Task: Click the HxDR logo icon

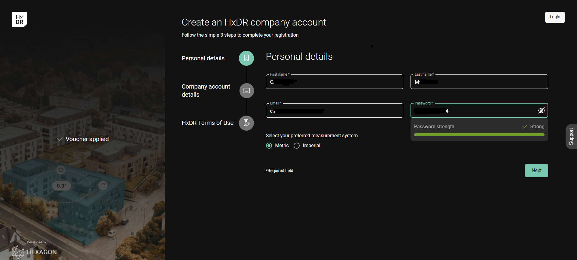Action: (x=20, y=20)
